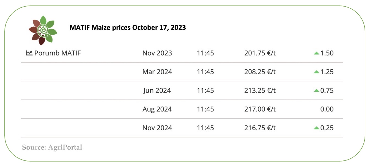The width and height of the screenshot is (370, 167).
Task: Click the Source: AgriPortal text
Action: coord(52,147)
